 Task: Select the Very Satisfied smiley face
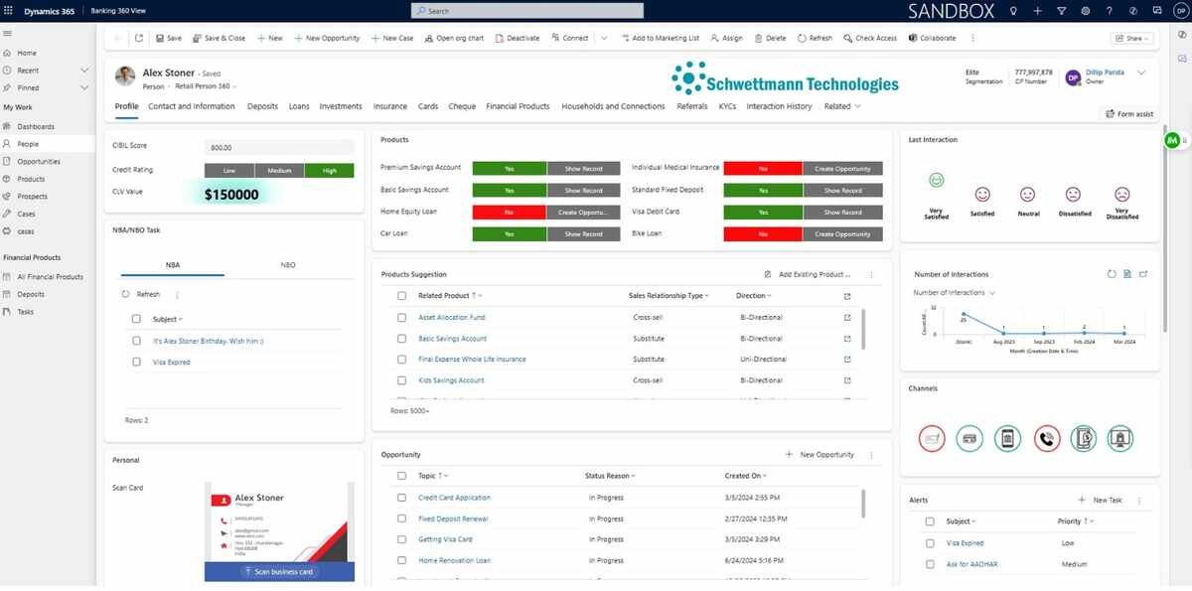[x=936, y=181]
